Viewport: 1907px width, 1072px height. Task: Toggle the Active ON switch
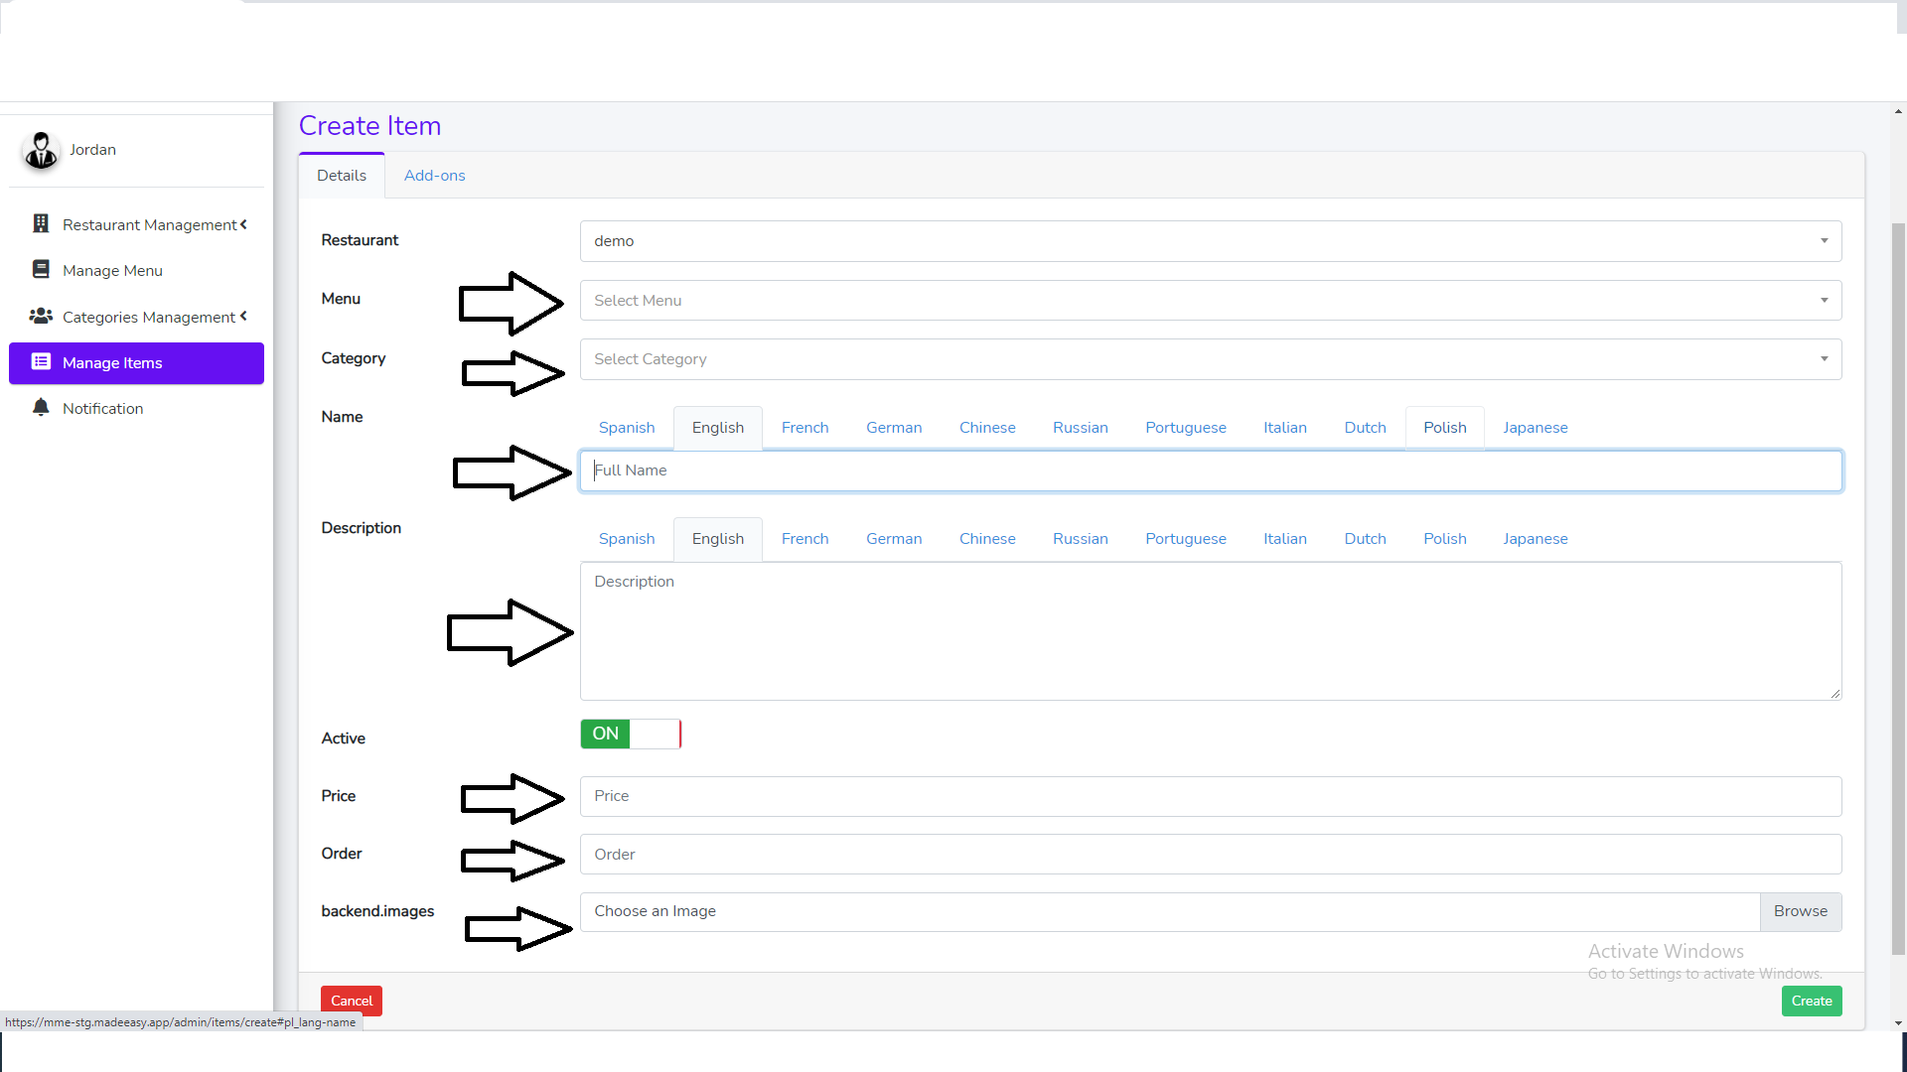631,734
